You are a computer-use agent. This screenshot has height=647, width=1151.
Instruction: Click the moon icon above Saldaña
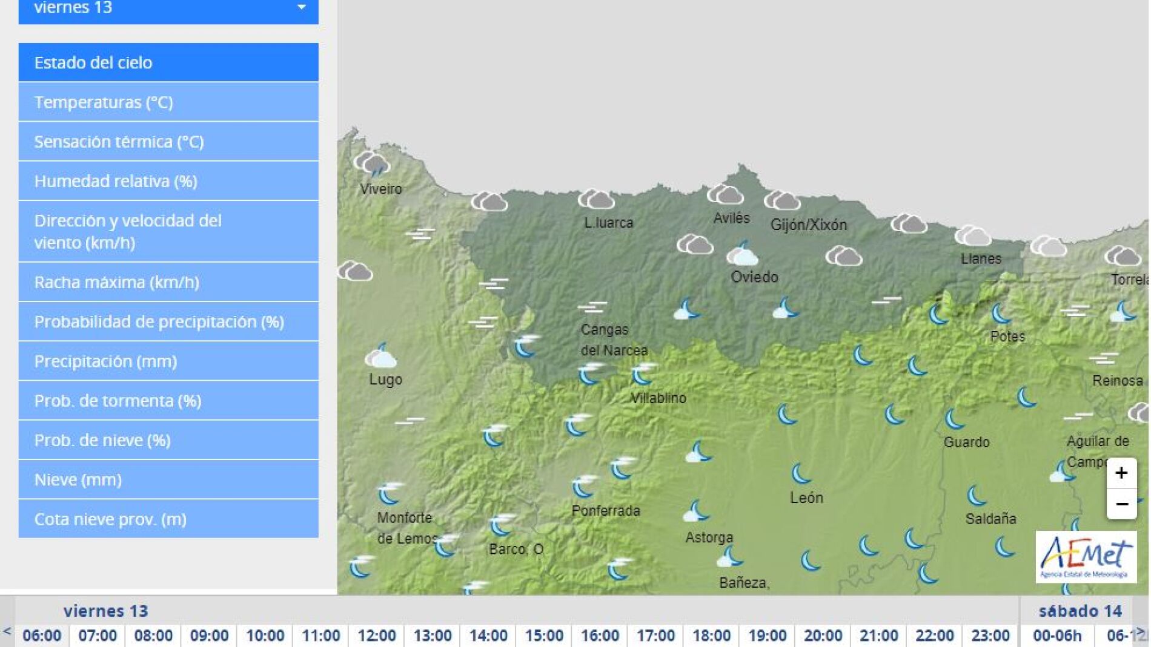click(x=977, y=496)
